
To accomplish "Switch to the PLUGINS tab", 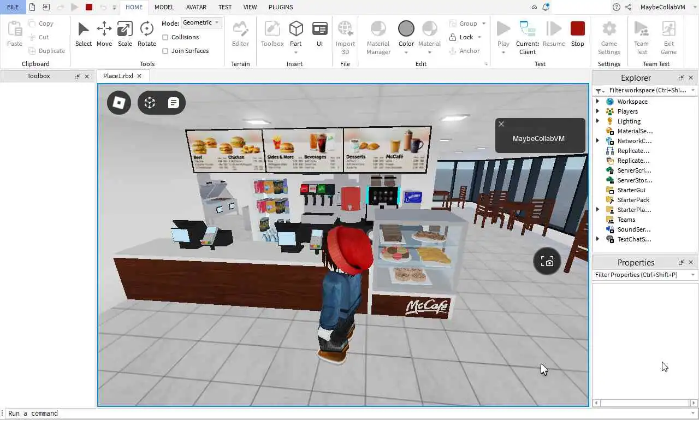I will [x=281, y=7].
